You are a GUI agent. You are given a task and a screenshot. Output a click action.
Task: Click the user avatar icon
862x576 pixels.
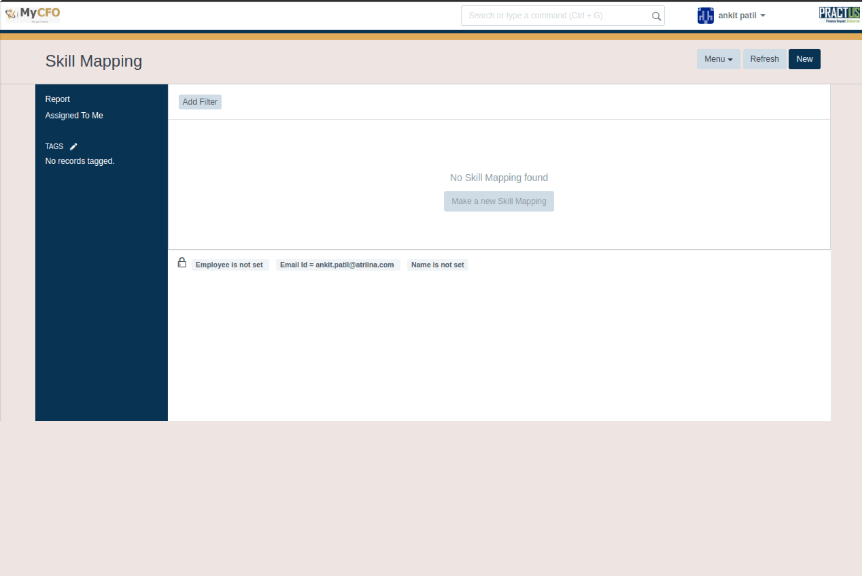coord(705,16)
